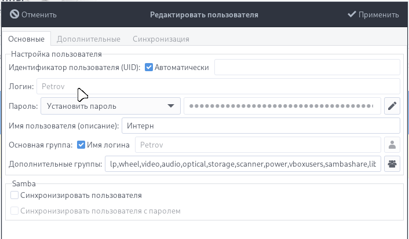Click the single-user icon next to primary group
409x239 pixels.
(392, 145)
